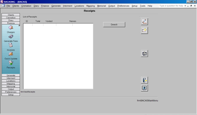
Task: Open the Memorial menu
Action: pyautogui.click(x=101, y=6)
